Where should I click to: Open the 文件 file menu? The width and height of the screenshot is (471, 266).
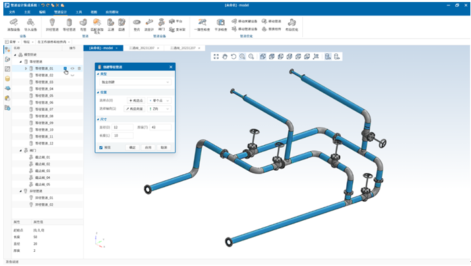[12, 12]
